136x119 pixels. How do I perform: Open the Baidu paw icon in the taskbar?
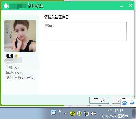54,113
